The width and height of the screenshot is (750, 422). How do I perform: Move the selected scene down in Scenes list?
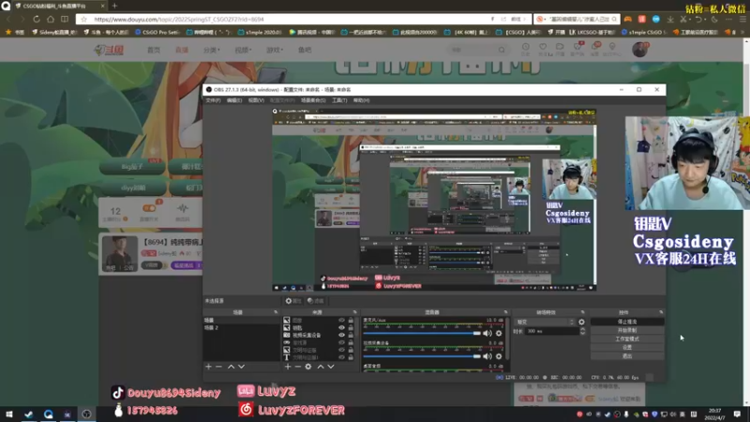[242, 367]
